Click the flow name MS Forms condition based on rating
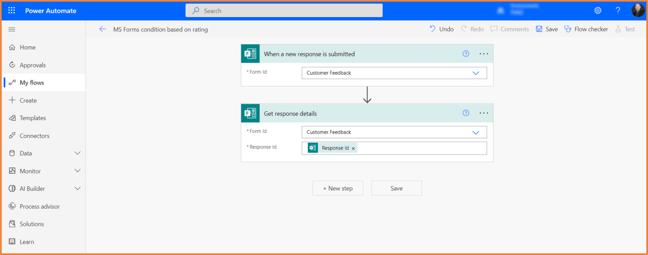 160,29
